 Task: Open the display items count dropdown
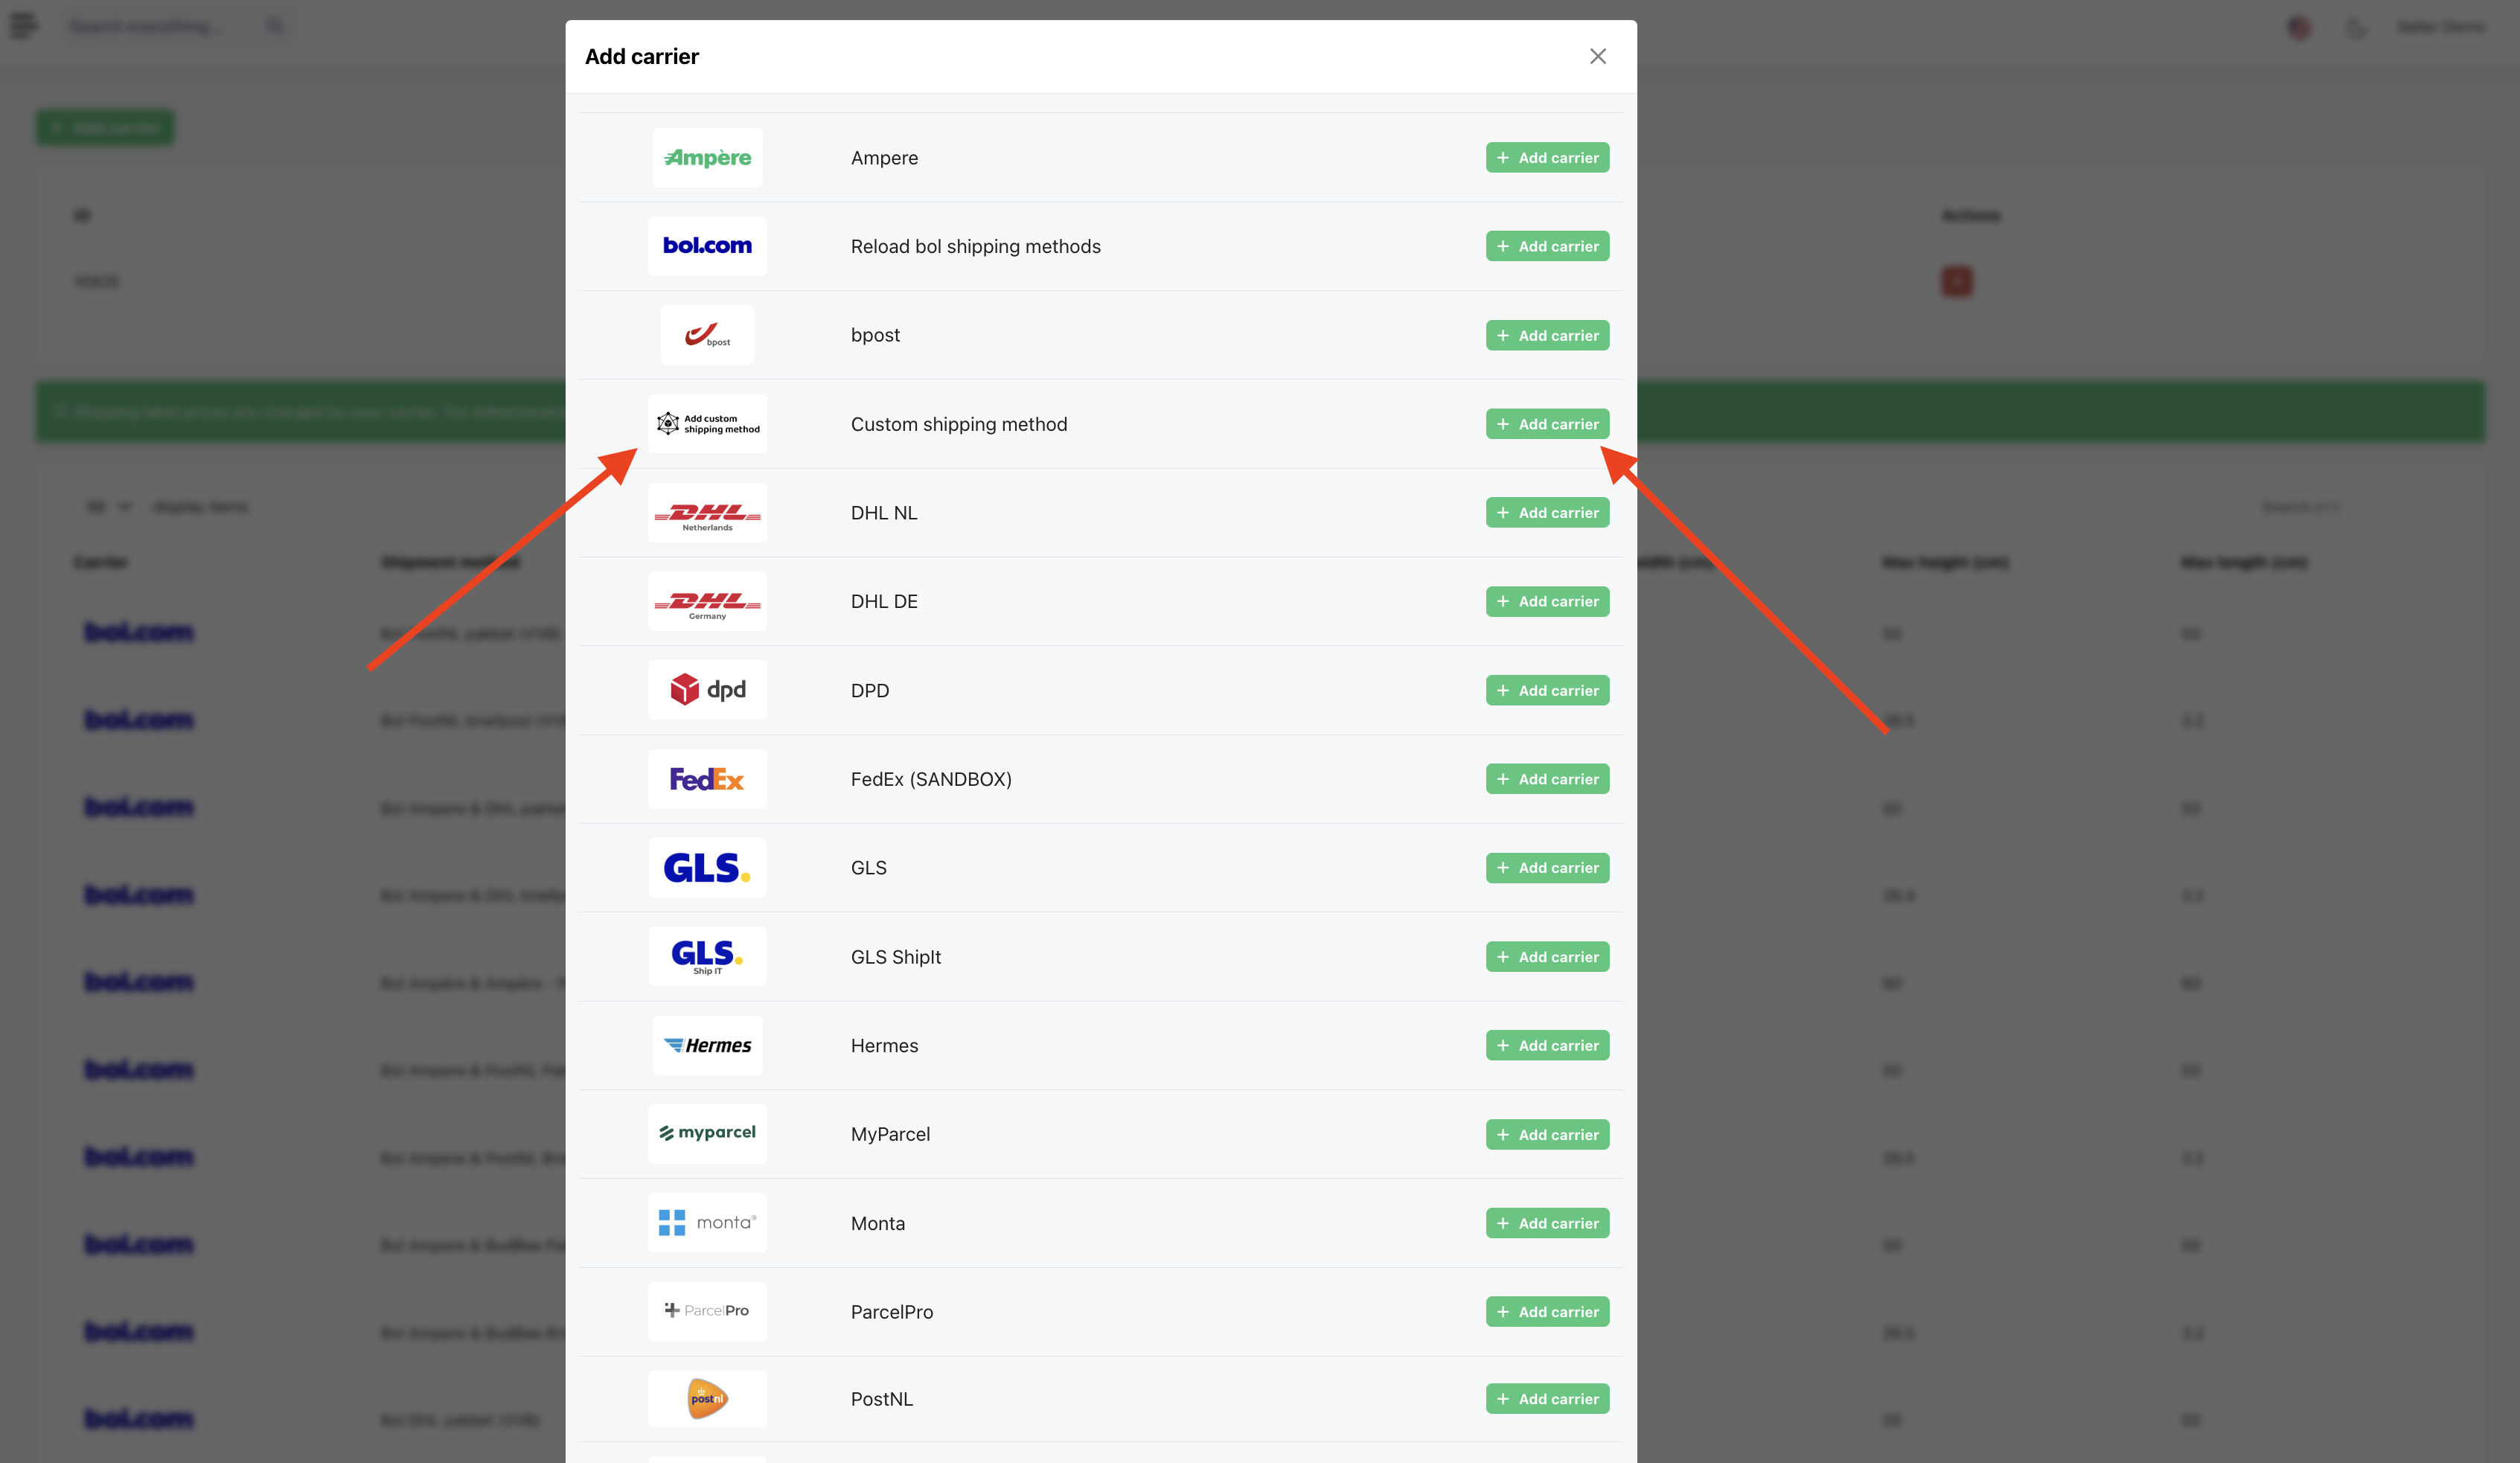[107, 507]
